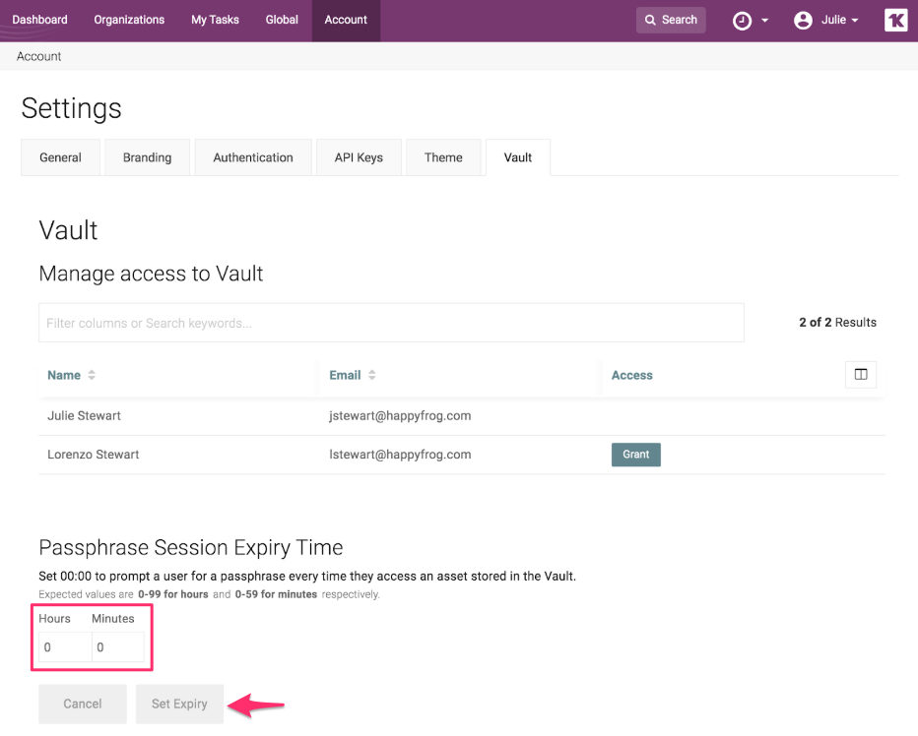918x736 pixels.
Task: Open the Authentication tab
Action: tap(253, 157)
